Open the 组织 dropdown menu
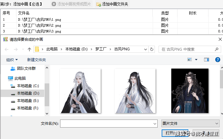This screenshot has height=139, width=223. [12, 60]
